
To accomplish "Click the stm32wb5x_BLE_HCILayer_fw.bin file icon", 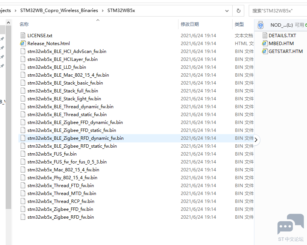I will (x=23, y=59).
